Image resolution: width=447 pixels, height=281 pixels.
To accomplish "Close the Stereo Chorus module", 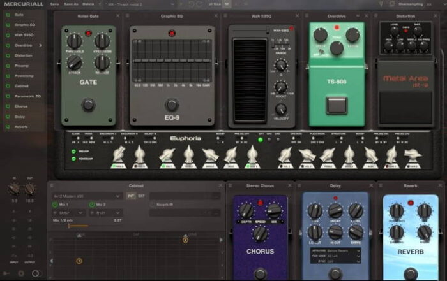I will (288, 185).
